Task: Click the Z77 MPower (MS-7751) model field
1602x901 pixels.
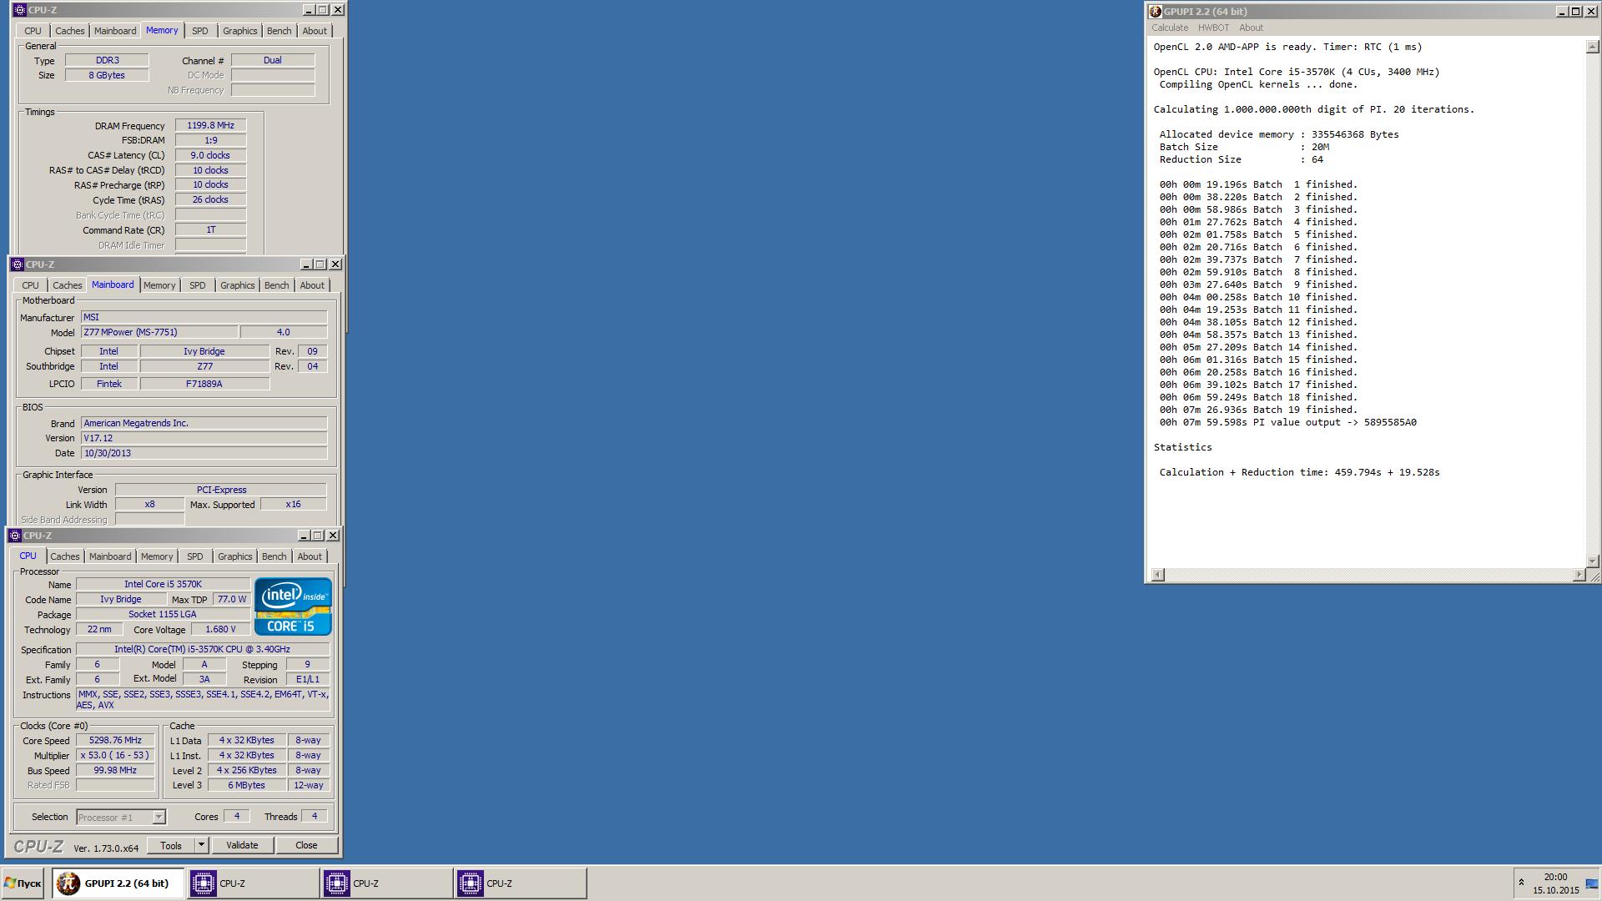Action: point(159,332)
